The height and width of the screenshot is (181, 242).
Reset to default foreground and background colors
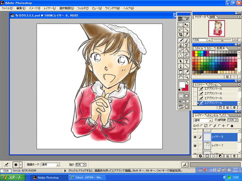pyautogui.click(x=180, y=90)
